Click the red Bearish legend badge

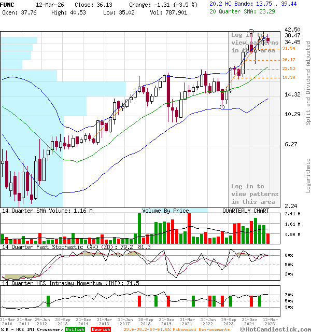(x=100, y=329)
